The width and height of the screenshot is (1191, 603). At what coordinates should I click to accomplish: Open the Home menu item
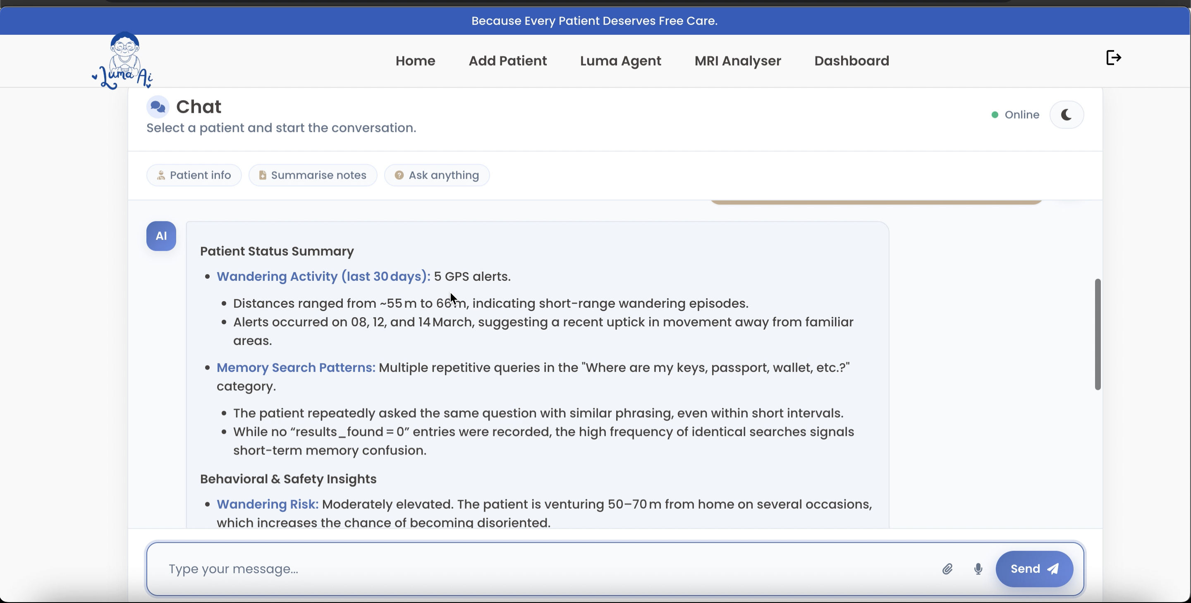click(x=415, y=60)
